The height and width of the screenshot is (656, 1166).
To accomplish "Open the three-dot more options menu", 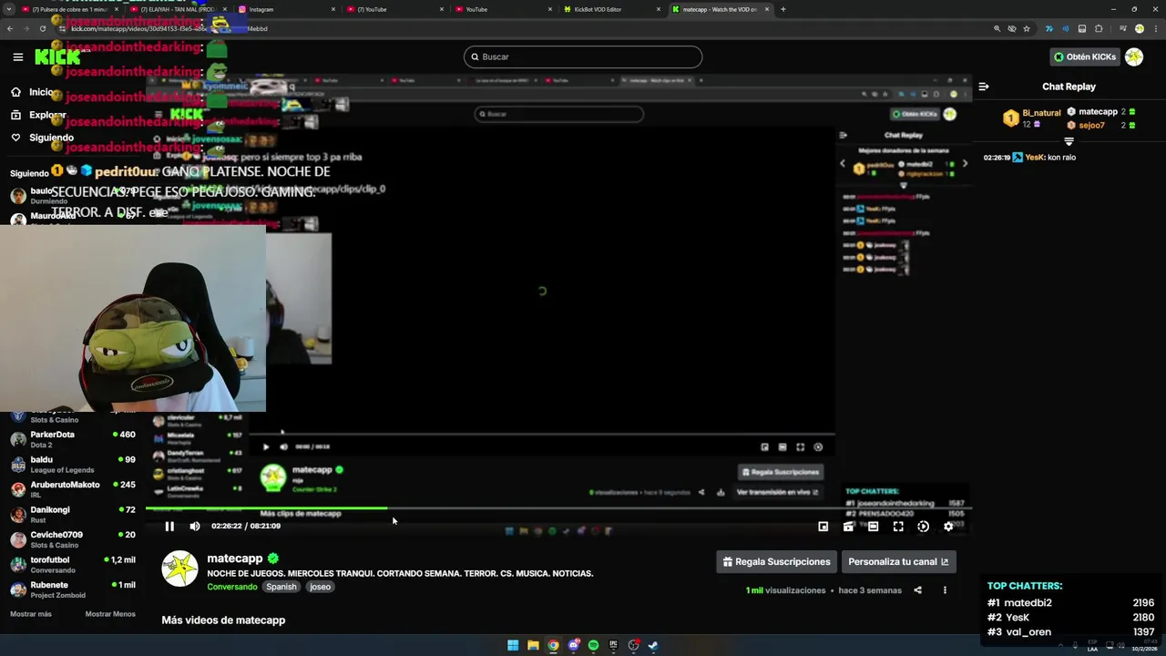I will click(x=945, y=589).
